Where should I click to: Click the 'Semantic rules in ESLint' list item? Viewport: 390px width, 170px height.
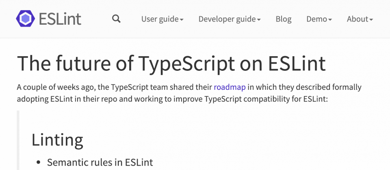point(100,163)
